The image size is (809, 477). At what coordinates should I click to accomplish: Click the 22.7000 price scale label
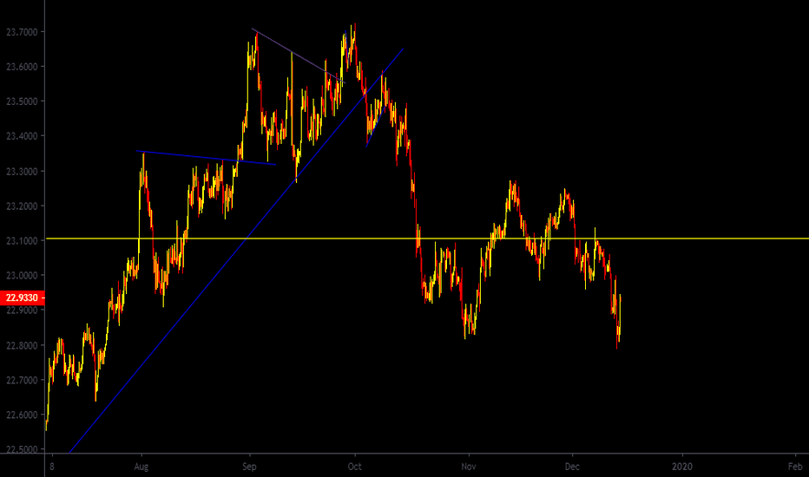pyautogui.click(x=22, y=381)
